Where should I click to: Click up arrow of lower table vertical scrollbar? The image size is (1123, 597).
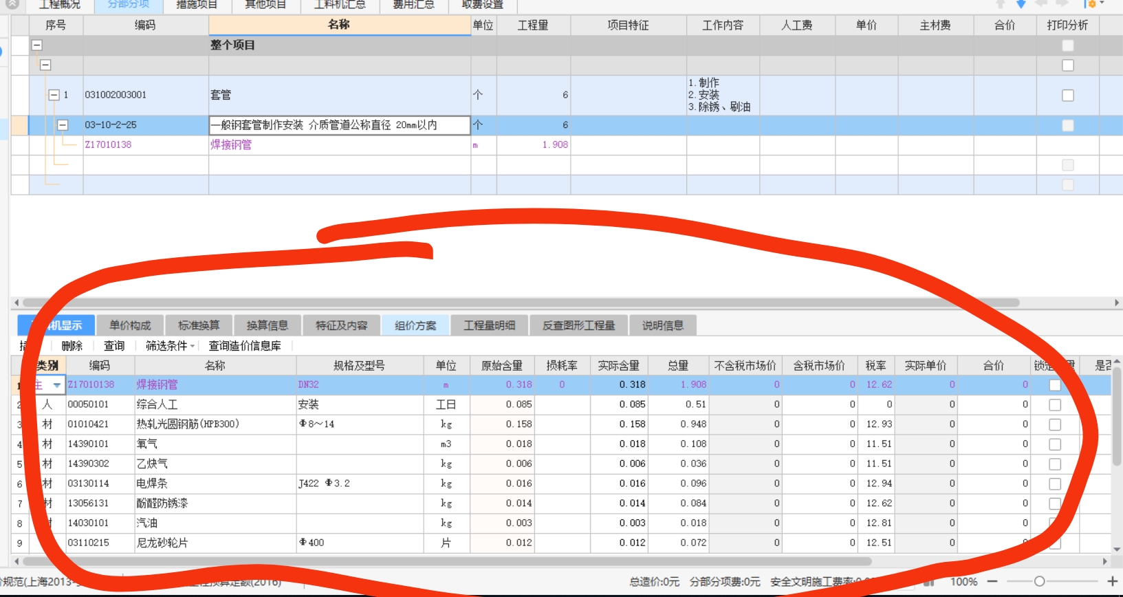click(1117, 362)
